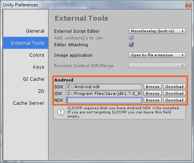Image resolution: width=194 pixels, height=163 pixels.
Task: Click into the empty NDK path field
Action: pyautogui.click(x=104, y=100)
